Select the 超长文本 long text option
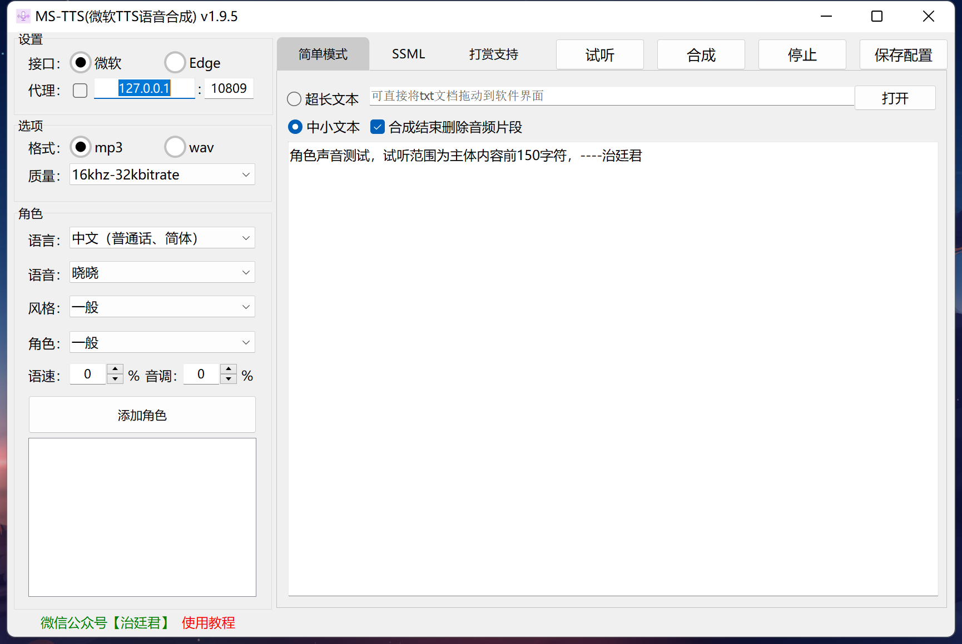Screen dimensions: 962x644 [294, 99]
